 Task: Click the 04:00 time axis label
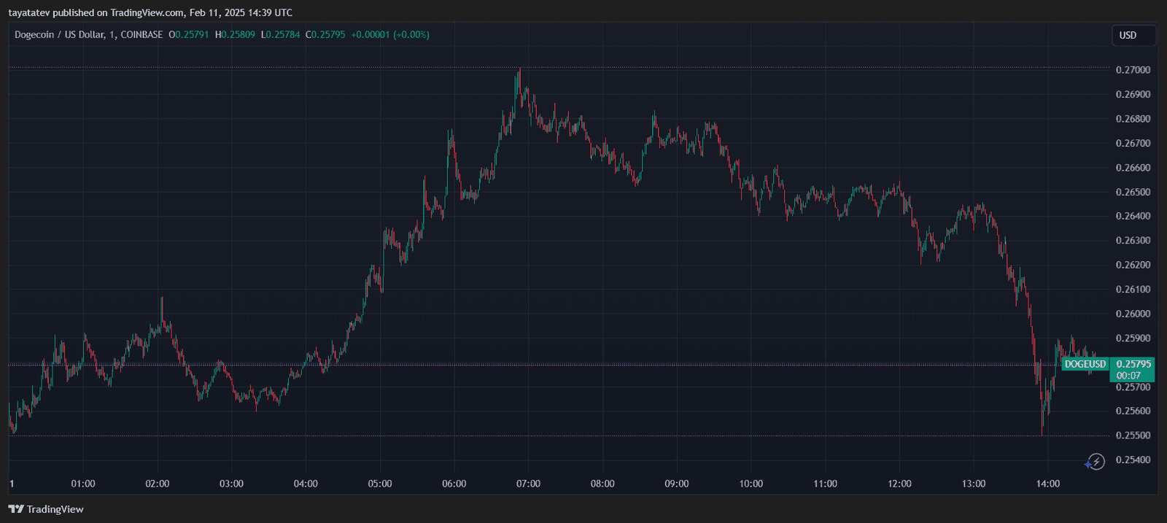pos(306,484)
